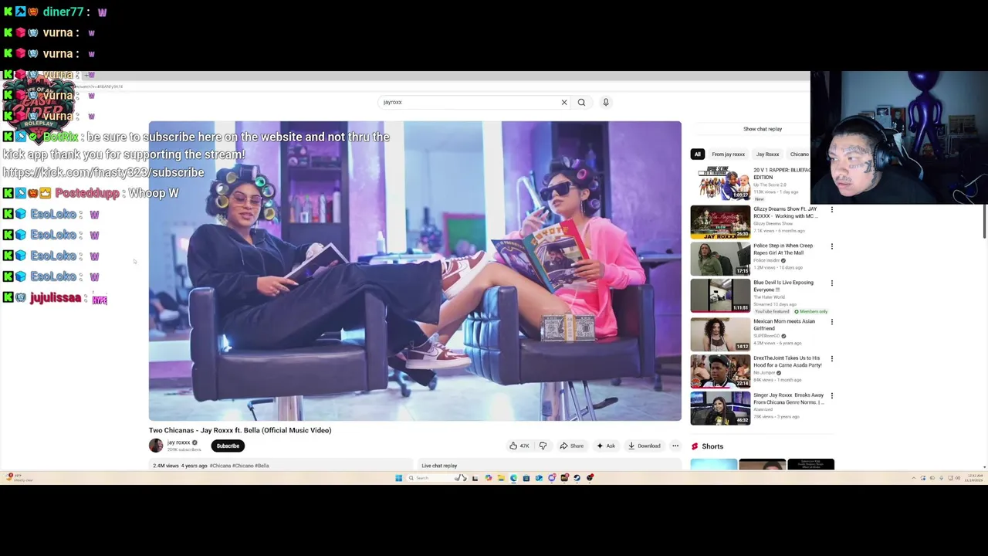Open options menu for Glizzy Dreams Show video
The width and height of the screenshot is (988, 556).
(831, 209)
